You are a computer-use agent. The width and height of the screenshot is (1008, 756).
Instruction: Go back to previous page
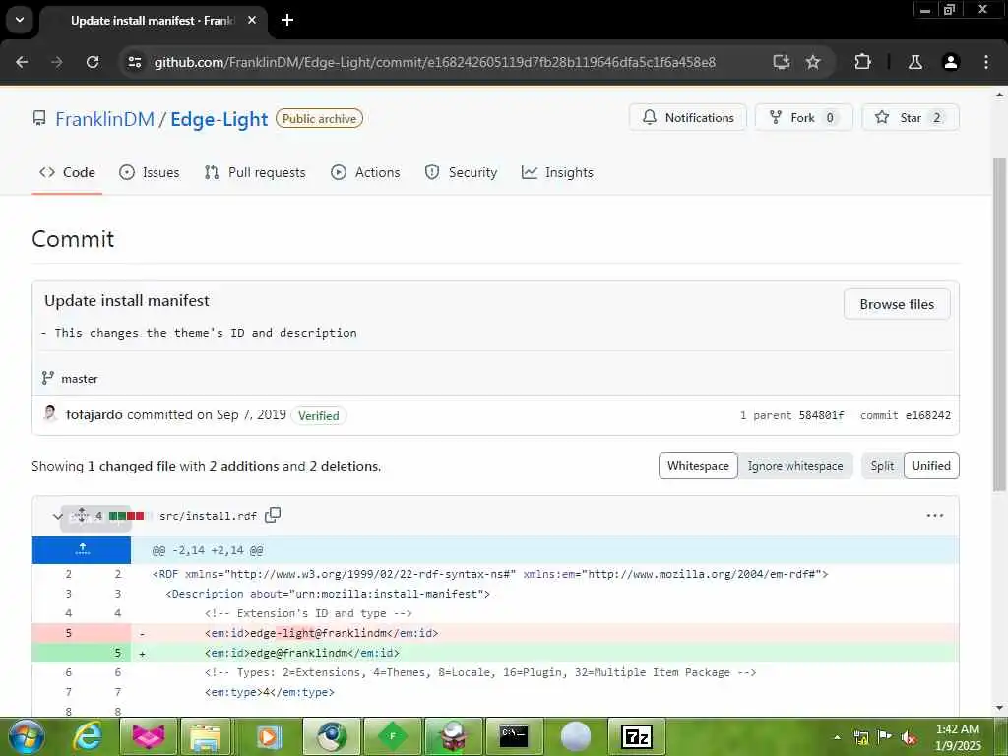(22, 62)
